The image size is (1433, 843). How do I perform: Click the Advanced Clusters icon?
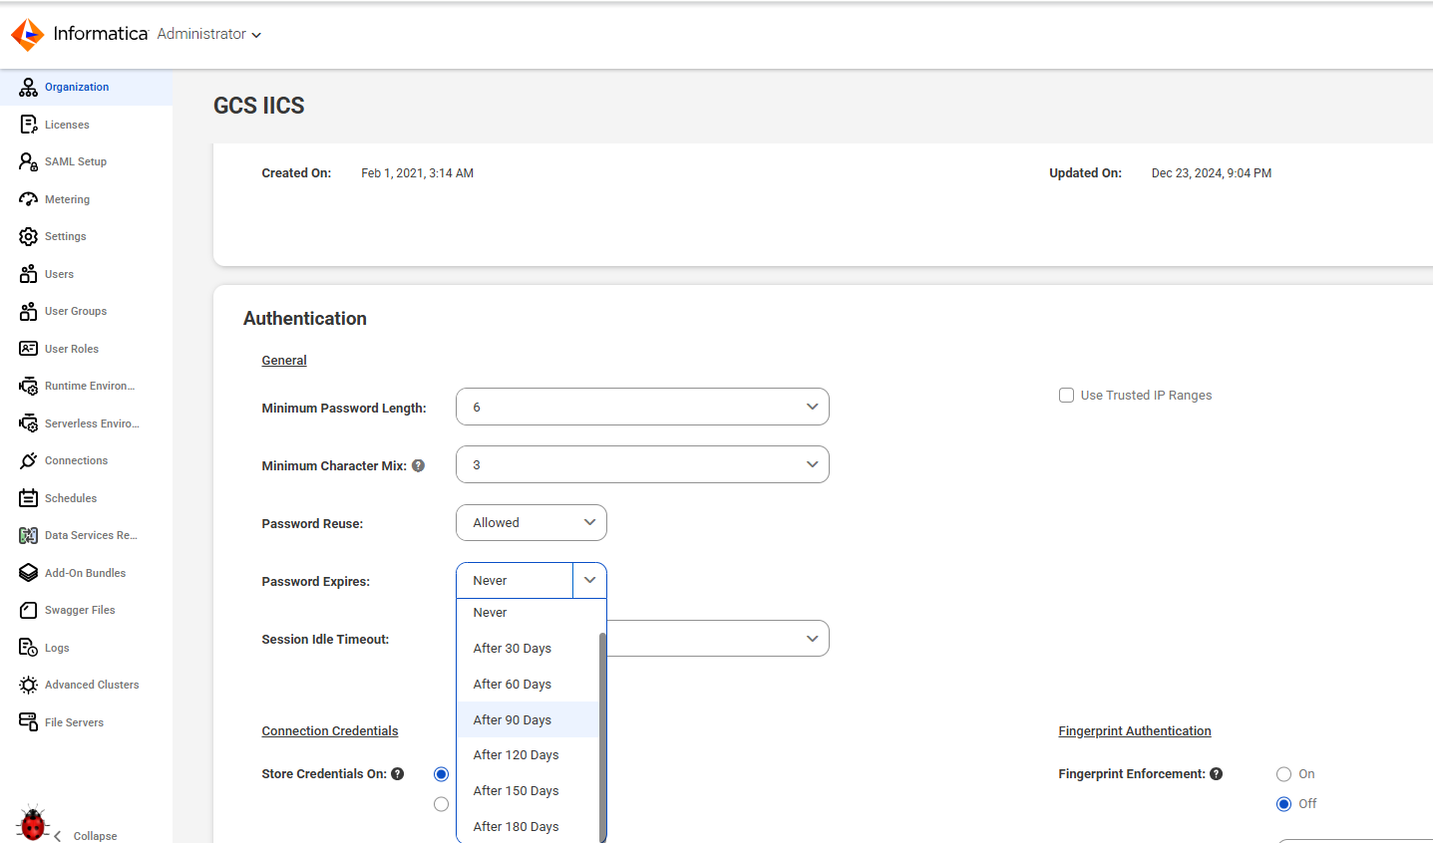click(x=28, y=685)
